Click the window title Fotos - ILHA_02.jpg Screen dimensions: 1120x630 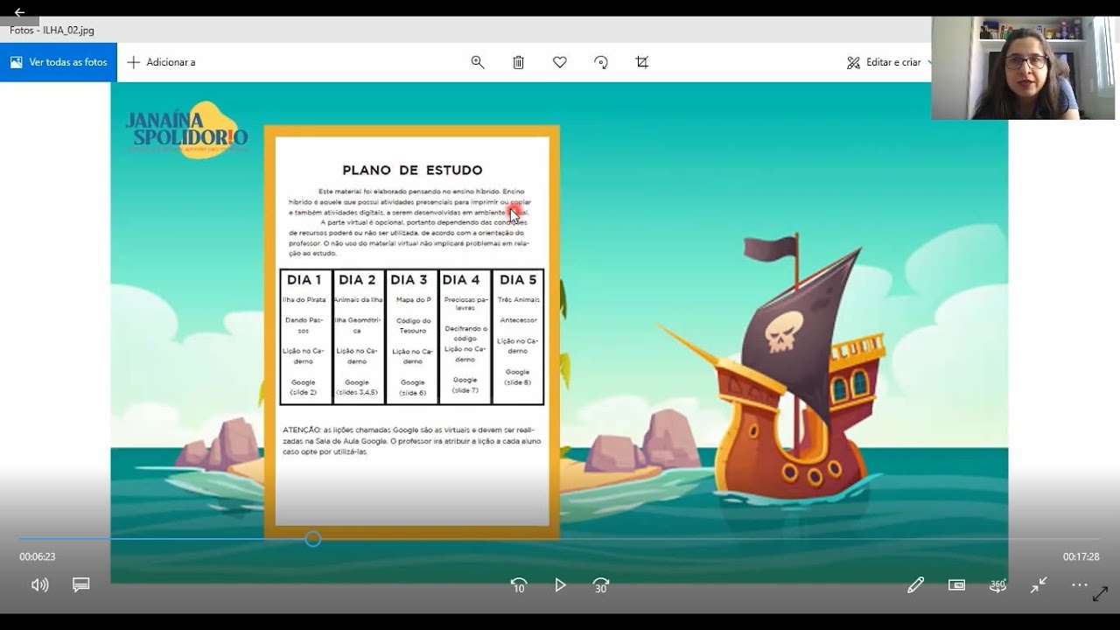52,30
